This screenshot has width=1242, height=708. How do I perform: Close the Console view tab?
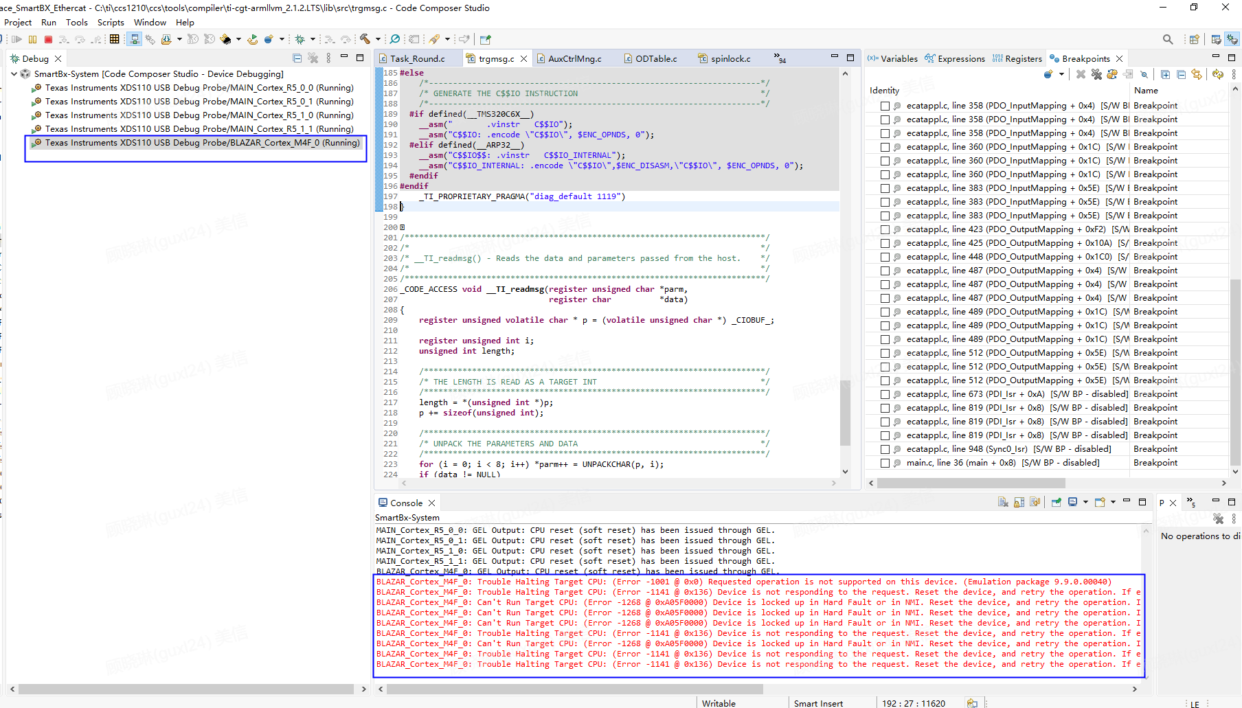point(431,503)
